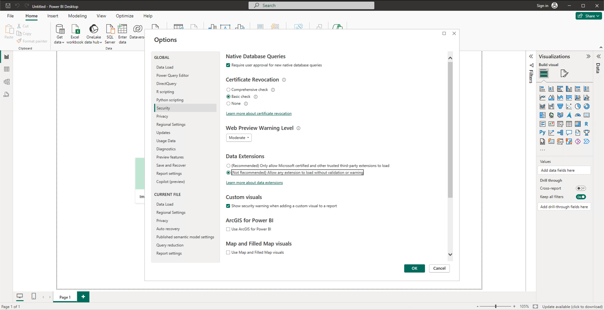This screenshot has height=310, width=604.
Task: Open the Modeling ribbon tab
Action: [x=77, y=16]
